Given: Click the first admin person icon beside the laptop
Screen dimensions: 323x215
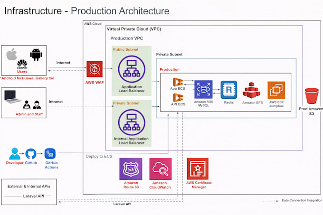Looking at the screenshot, I should click(x=27, y=105).
